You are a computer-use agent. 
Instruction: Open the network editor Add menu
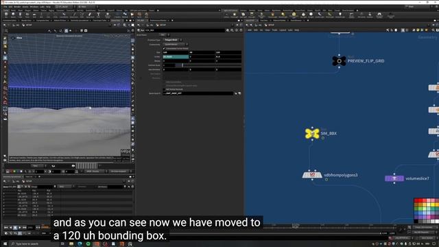point(250,30)
